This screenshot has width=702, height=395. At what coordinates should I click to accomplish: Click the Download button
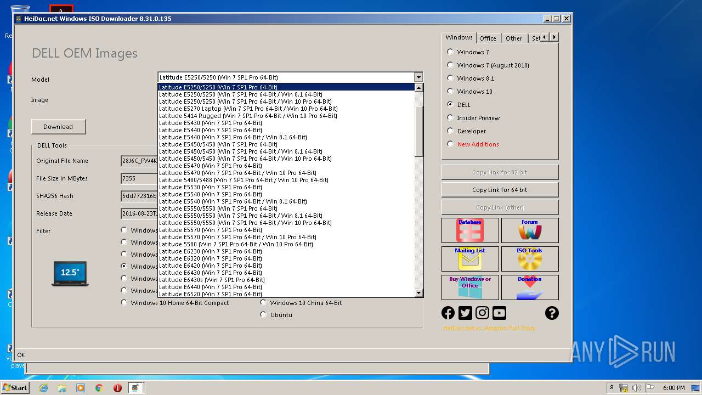click(x=58, y=126)
